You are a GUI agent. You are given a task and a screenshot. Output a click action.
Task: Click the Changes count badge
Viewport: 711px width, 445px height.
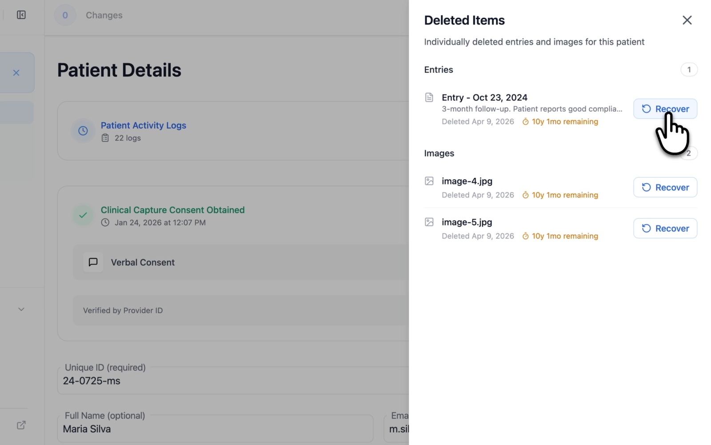[65, 15]
